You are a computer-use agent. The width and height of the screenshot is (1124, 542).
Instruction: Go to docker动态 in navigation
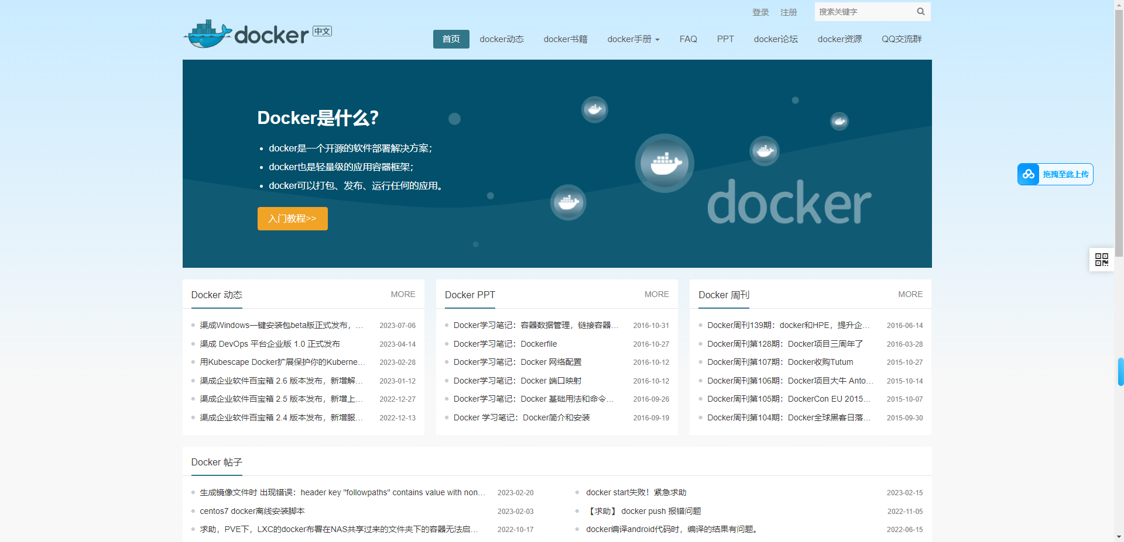[502, 39]
